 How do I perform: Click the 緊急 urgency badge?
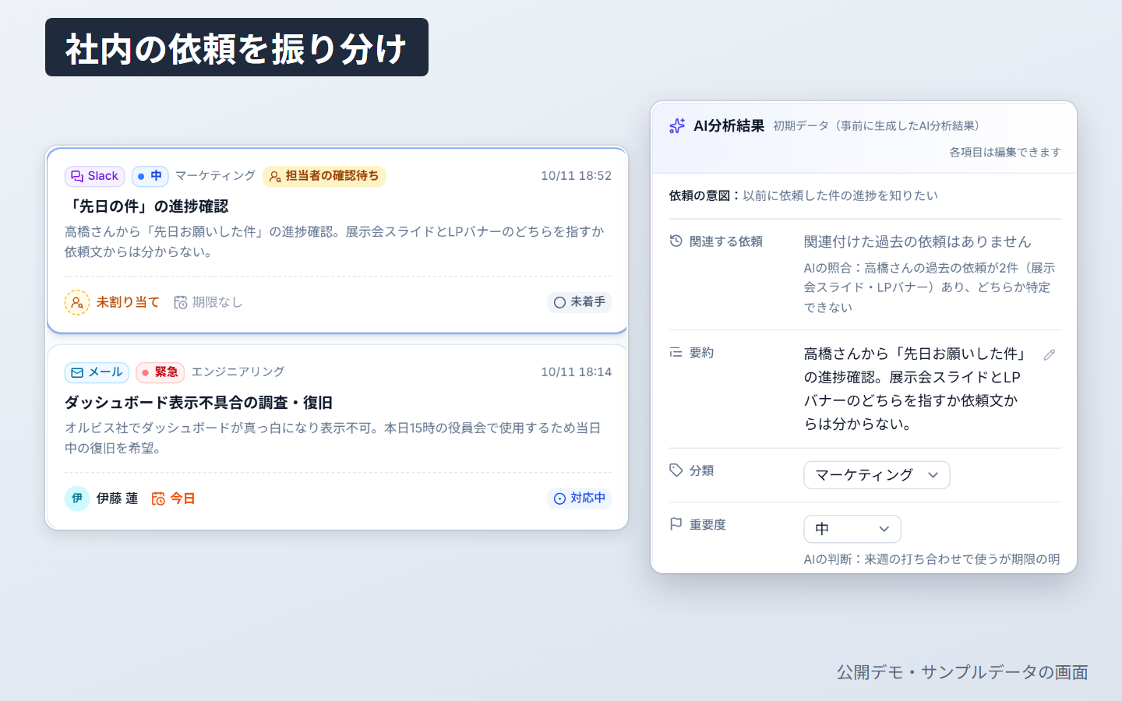click(x=160, y=372)
